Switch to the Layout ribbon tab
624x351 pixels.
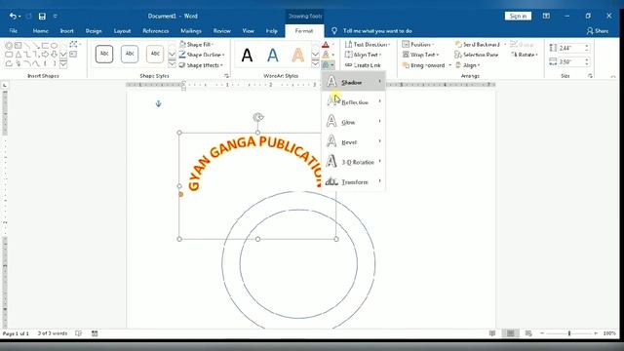click(x=122, y=30)
